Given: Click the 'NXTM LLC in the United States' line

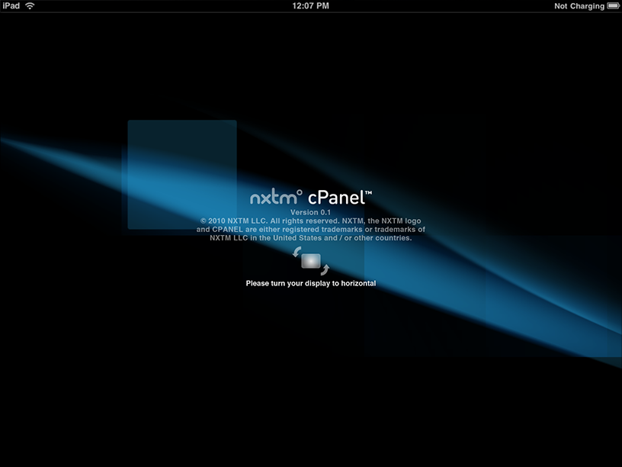Looking at the screenshot, I should (x=310, y=238).
